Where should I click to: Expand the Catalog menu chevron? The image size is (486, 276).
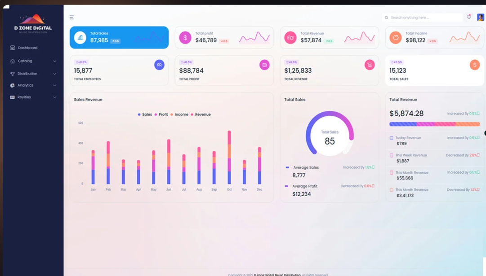55,61
